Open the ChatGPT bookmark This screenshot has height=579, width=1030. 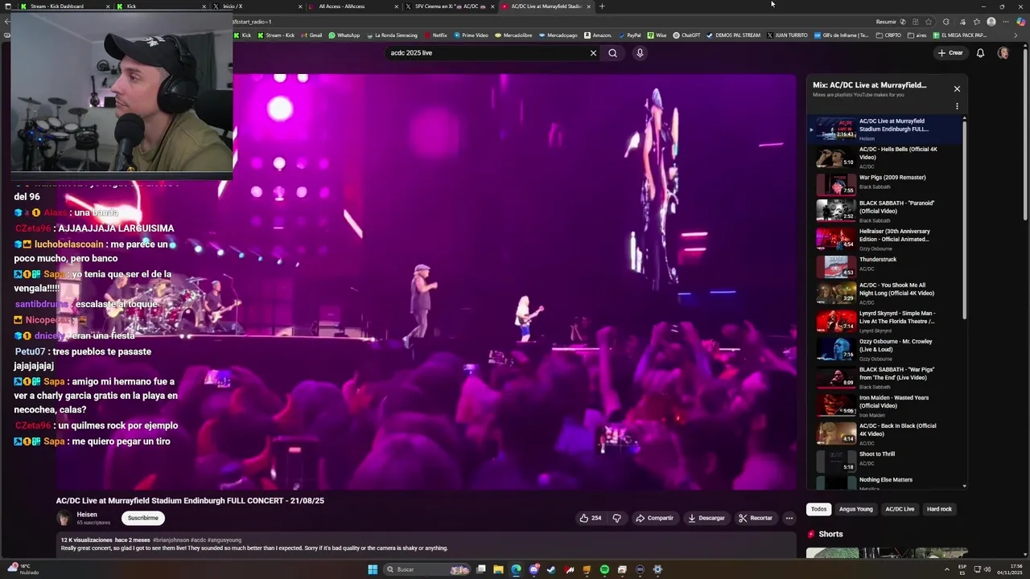tap(686, 35)
